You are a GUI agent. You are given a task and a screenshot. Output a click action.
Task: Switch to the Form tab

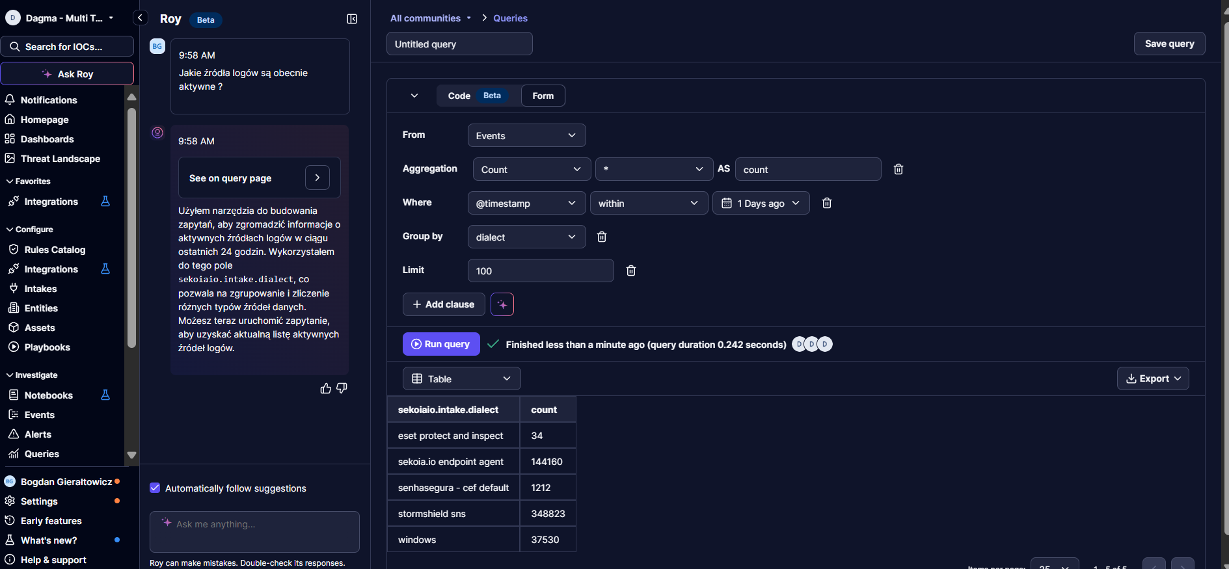(543, 96)
